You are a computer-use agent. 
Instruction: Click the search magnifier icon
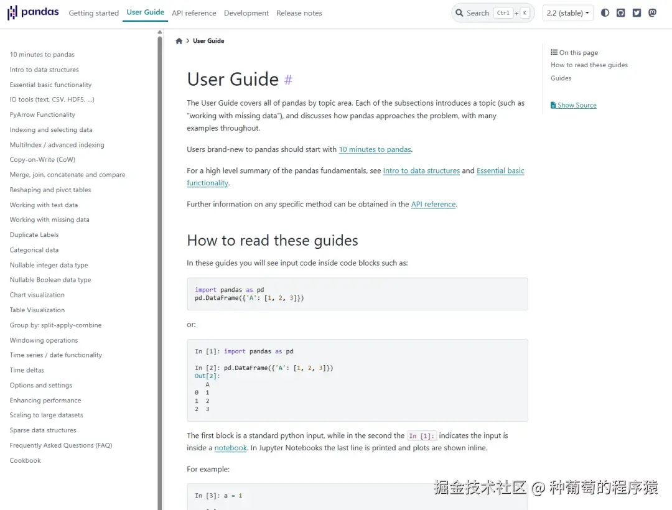pos(459,13)
